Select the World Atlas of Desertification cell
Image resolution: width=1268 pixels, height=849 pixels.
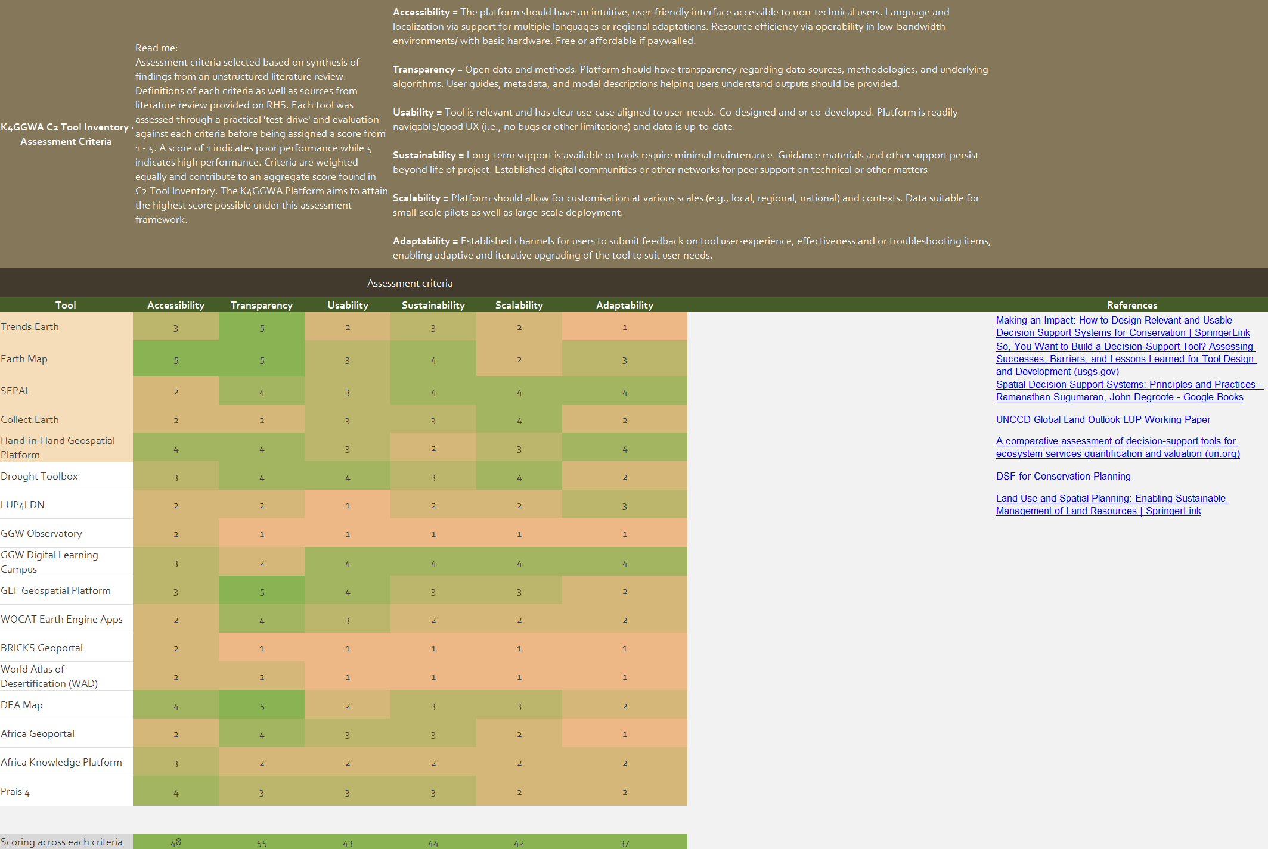[66, 676]
